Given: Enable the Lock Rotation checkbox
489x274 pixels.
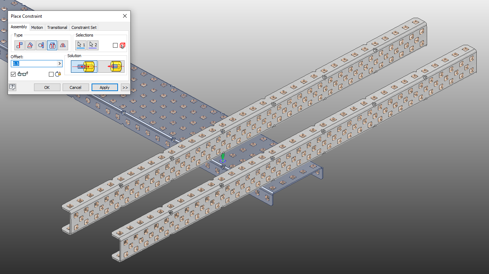Looking at the screenshot, I should pyautogui.click(x=51, y=74).
